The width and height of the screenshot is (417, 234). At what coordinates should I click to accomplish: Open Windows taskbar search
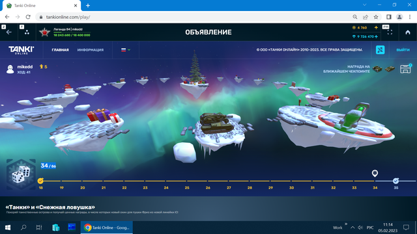tap(23, 227)
